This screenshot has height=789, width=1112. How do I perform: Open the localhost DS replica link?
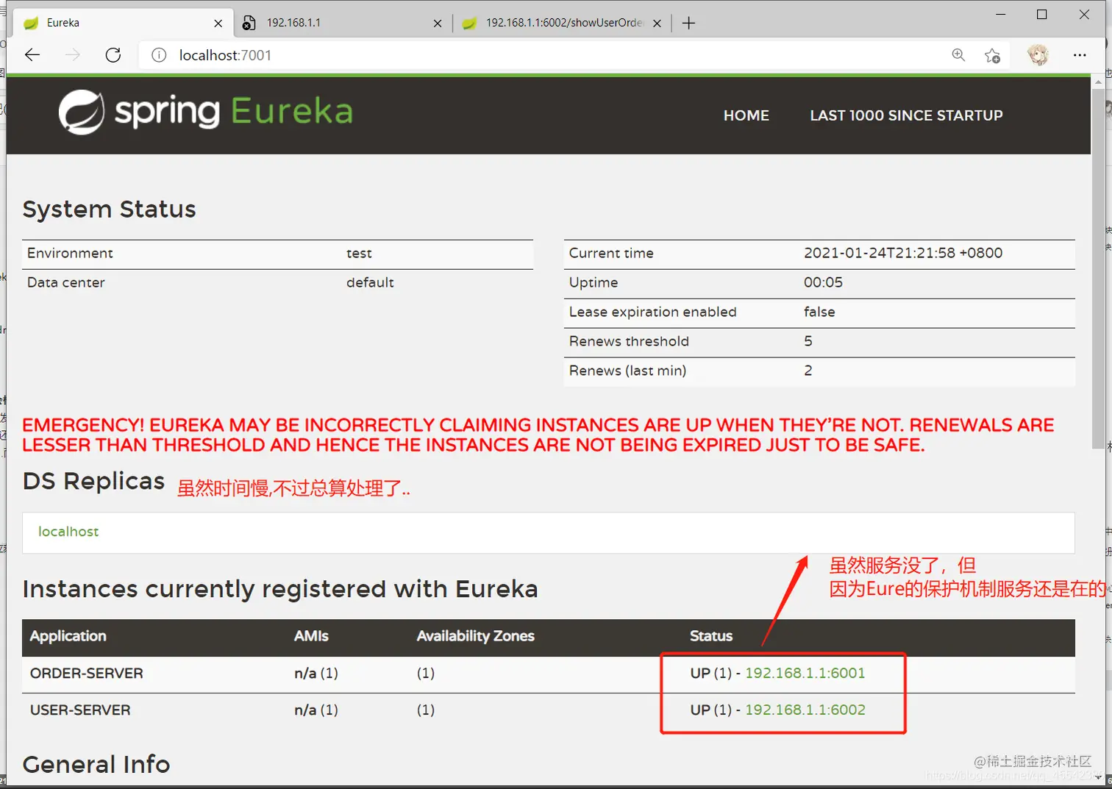tap(68, 532)
